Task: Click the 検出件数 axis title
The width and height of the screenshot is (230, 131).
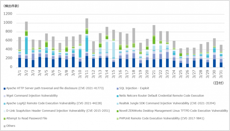Action: 11,6
